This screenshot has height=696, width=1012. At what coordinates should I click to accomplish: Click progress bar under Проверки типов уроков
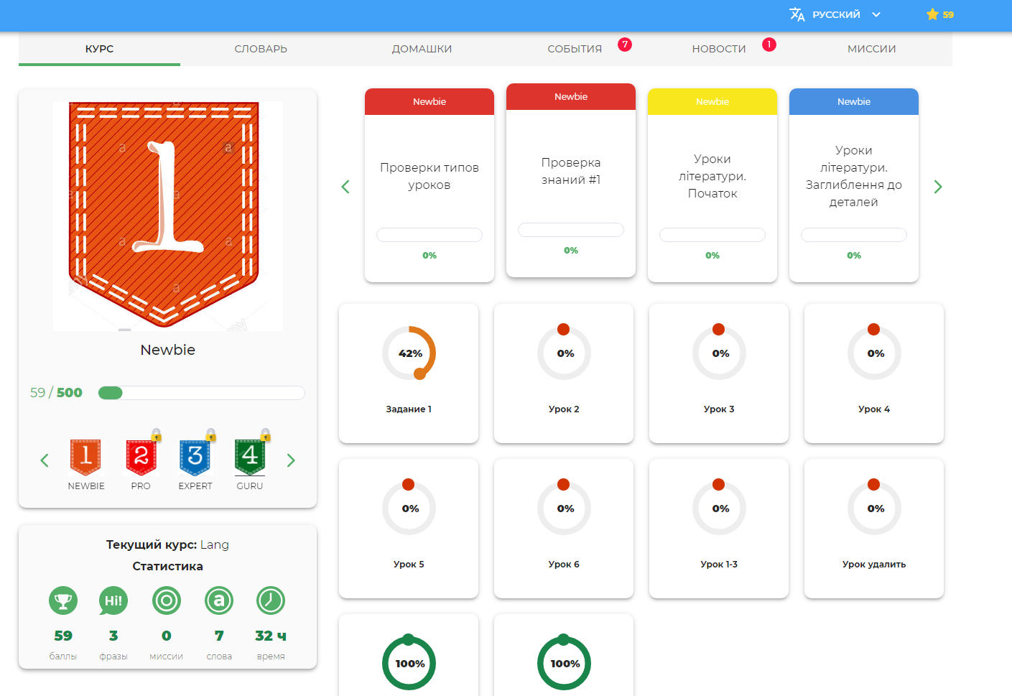click(430, 235)
